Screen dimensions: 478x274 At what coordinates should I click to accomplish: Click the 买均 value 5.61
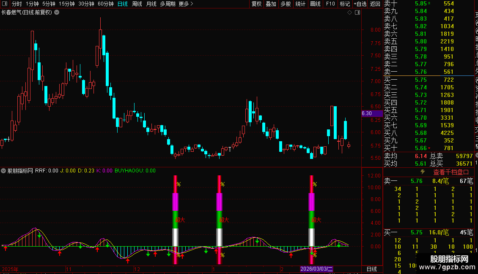coord(421,164)
